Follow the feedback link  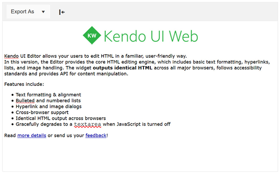96,136
